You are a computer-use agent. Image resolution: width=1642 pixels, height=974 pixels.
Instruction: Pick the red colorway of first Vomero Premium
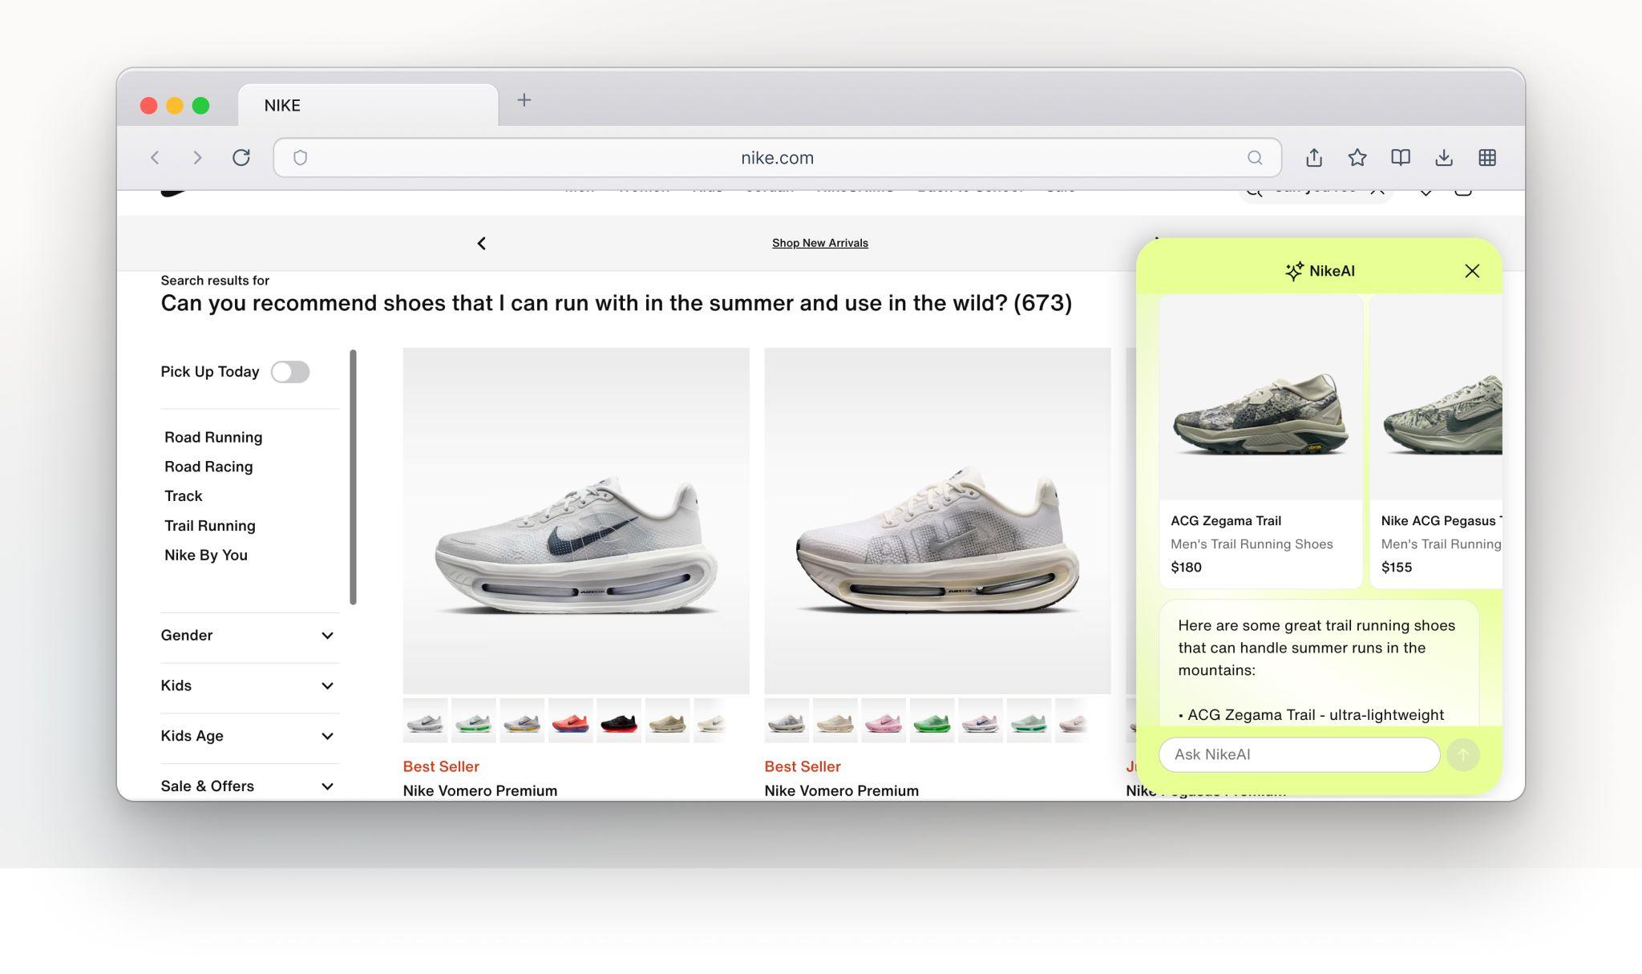point(570,721)
